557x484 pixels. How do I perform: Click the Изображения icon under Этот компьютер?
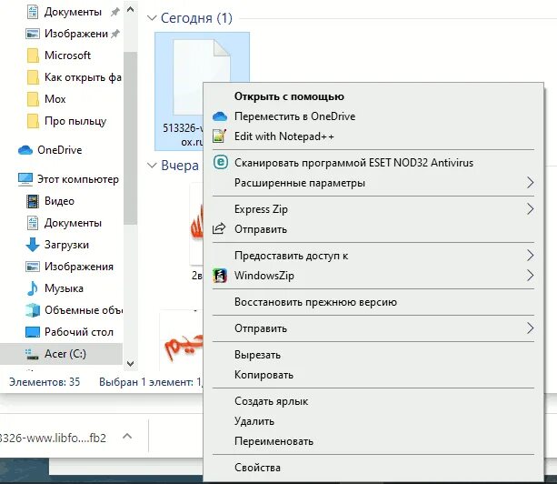pos(33,267)
